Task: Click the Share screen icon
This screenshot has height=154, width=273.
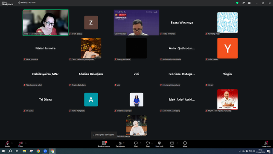Action: pos(172,143)
